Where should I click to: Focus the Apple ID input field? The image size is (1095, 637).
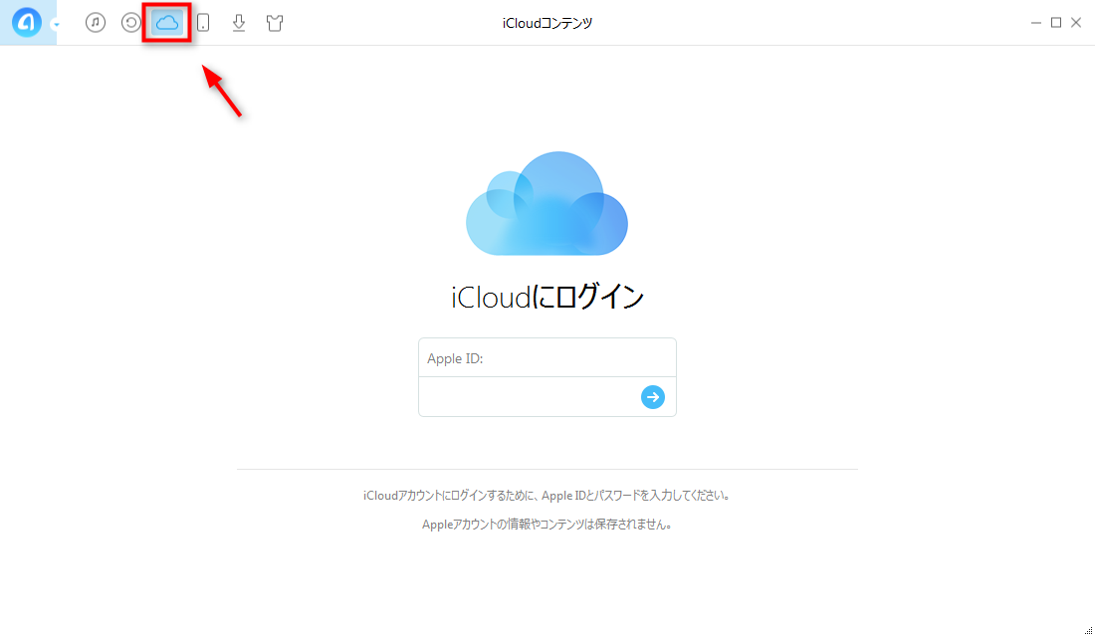click(x=547, y=357)
